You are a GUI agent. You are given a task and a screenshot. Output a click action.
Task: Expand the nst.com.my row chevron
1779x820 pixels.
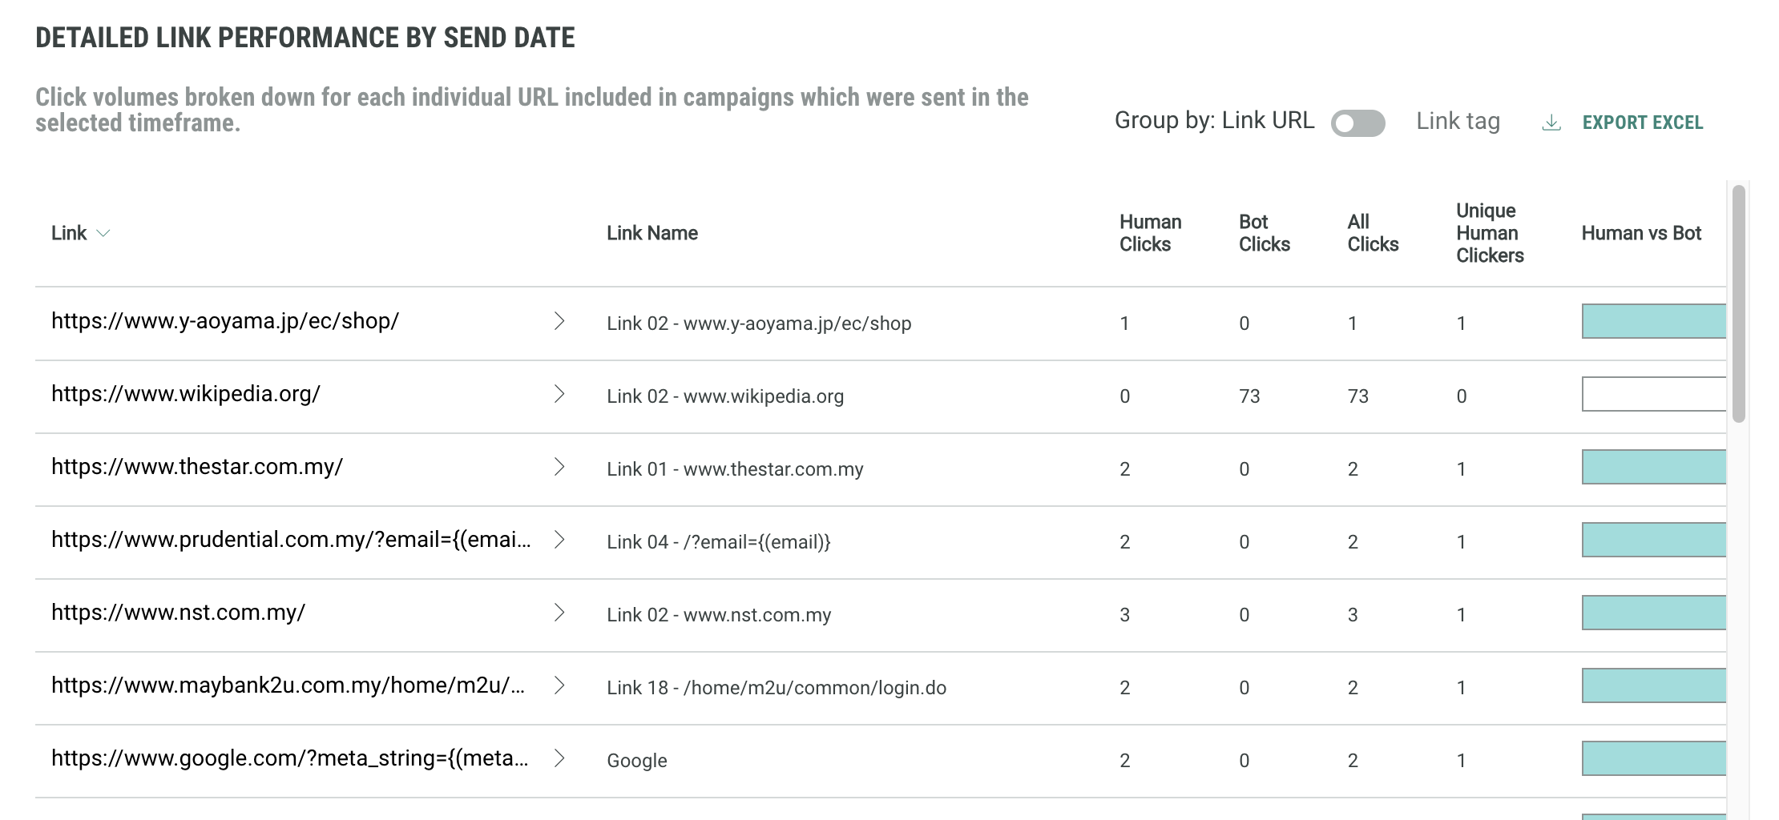click(x=559, y=613)
